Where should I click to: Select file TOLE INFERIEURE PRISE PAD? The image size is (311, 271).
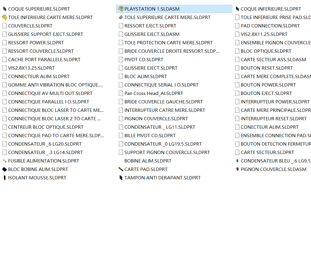click(x=276, y=17)
